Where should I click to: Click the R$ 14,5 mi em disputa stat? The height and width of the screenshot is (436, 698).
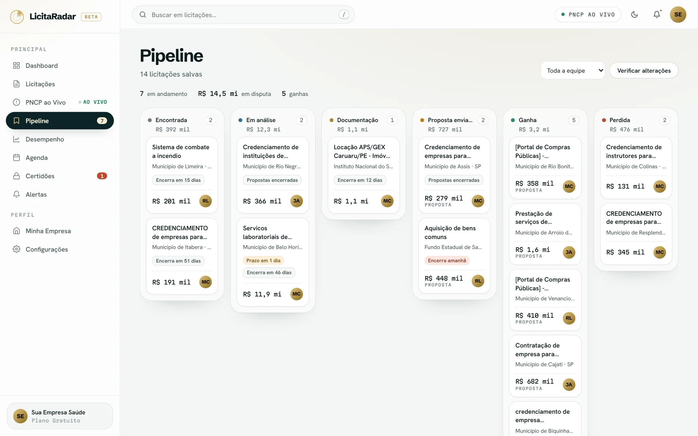pyautogui.click(x=234, y=94)
